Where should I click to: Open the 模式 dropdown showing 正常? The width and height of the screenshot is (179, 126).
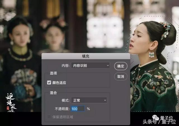(x=89, y=100)
